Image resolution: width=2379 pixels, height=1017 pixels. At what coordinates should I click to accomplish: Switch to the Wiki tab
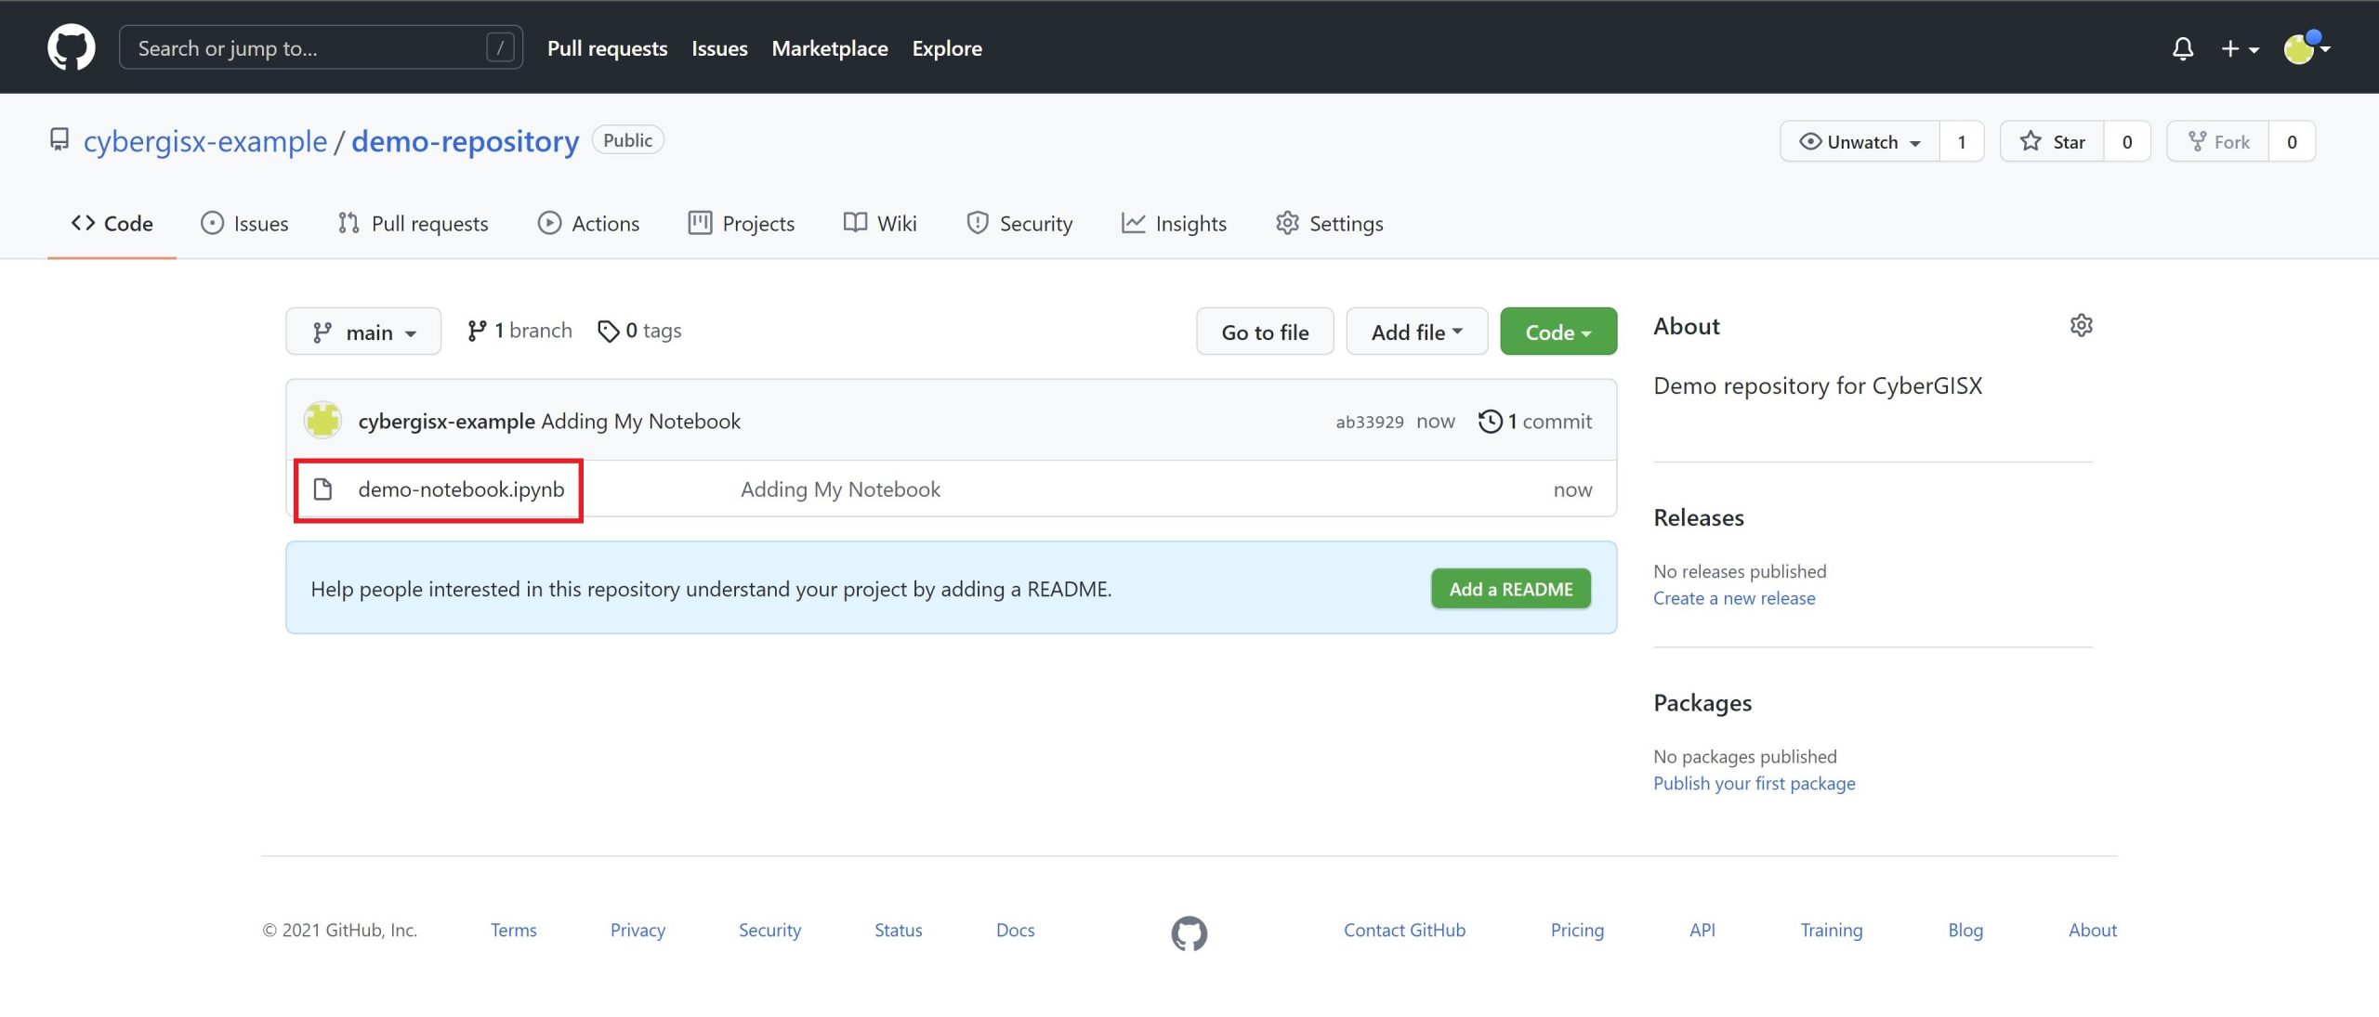[x=880, y=224]
